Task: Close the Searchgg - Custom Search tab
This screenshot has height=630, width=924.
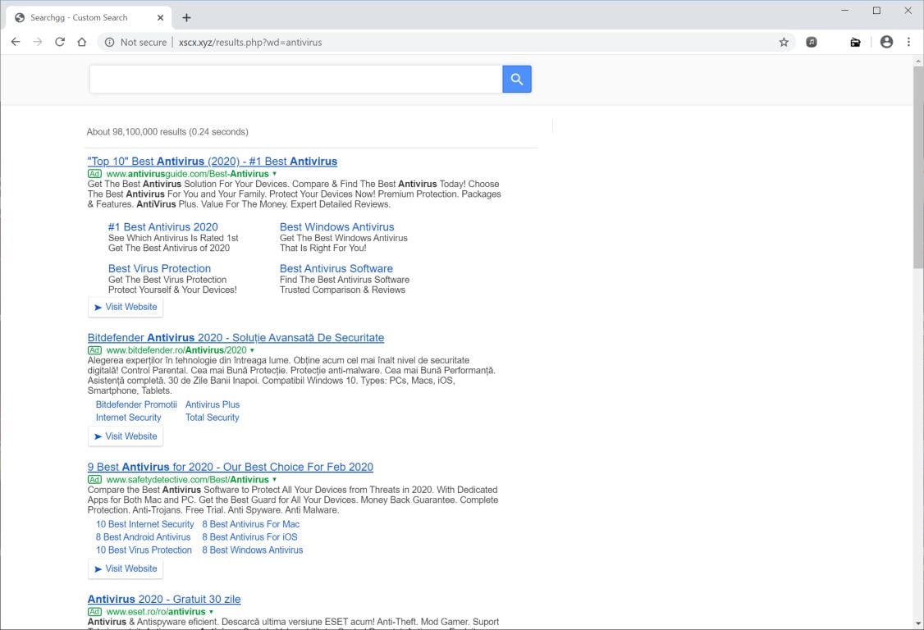Action: point(160,18)
